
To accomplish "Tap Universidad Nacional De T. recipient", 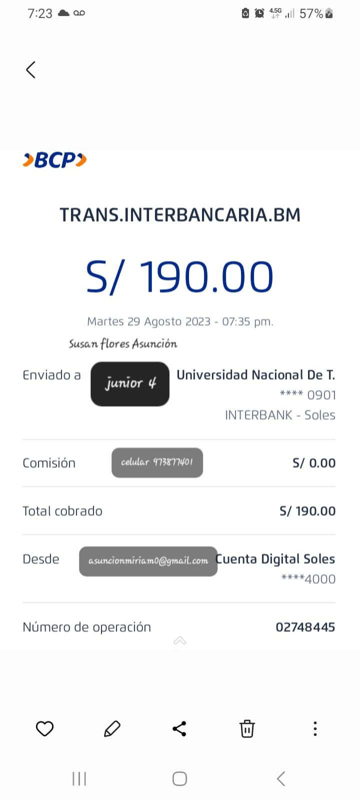I will [255, 375].
